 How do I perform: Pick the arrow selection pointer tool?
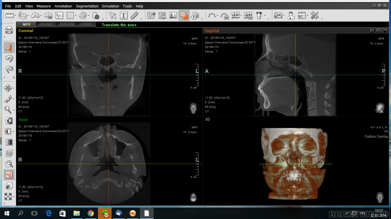tap(112, 15)
